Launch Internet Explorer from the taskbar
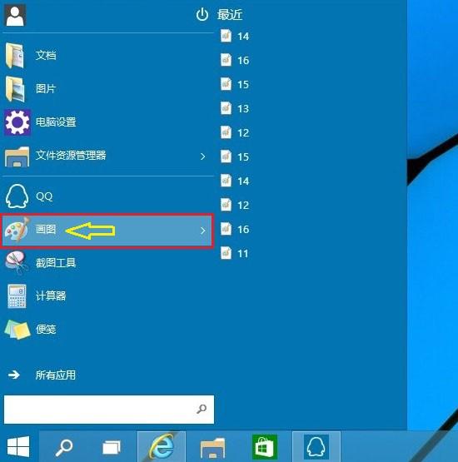458x462 pixels. 162,447
